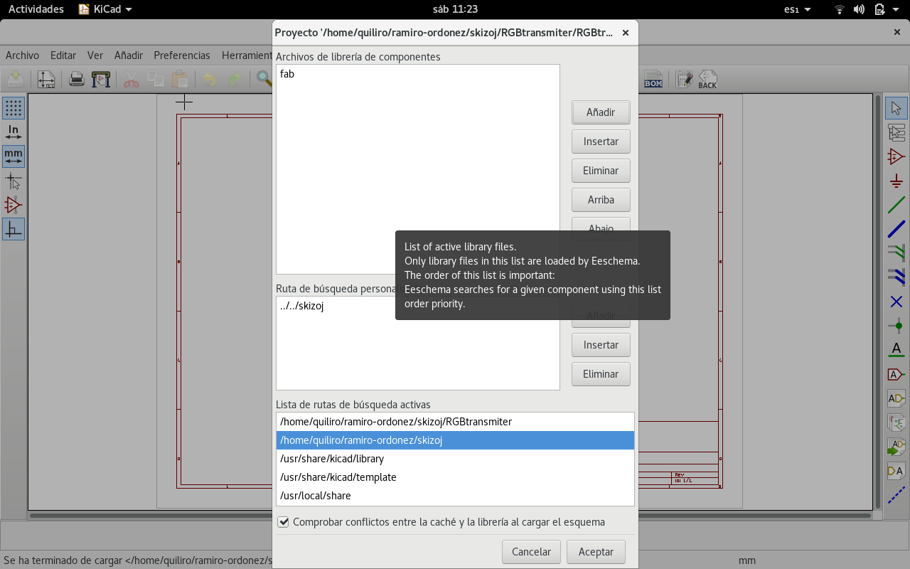Screen dimensions: 910x569
Task: Select the /home/quiliro/ramiro-ordonez/skizoj/RGBtransmiter path row
Action: [455, 422]
